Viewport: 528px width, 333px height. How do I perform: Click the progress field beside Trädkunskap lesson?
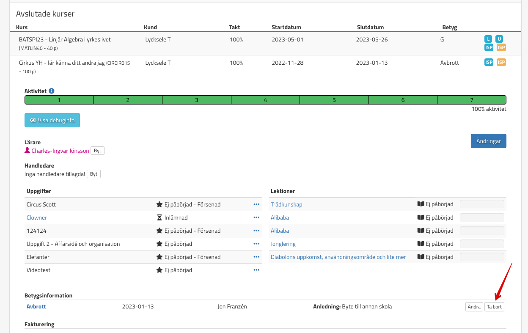pos(482,204)
